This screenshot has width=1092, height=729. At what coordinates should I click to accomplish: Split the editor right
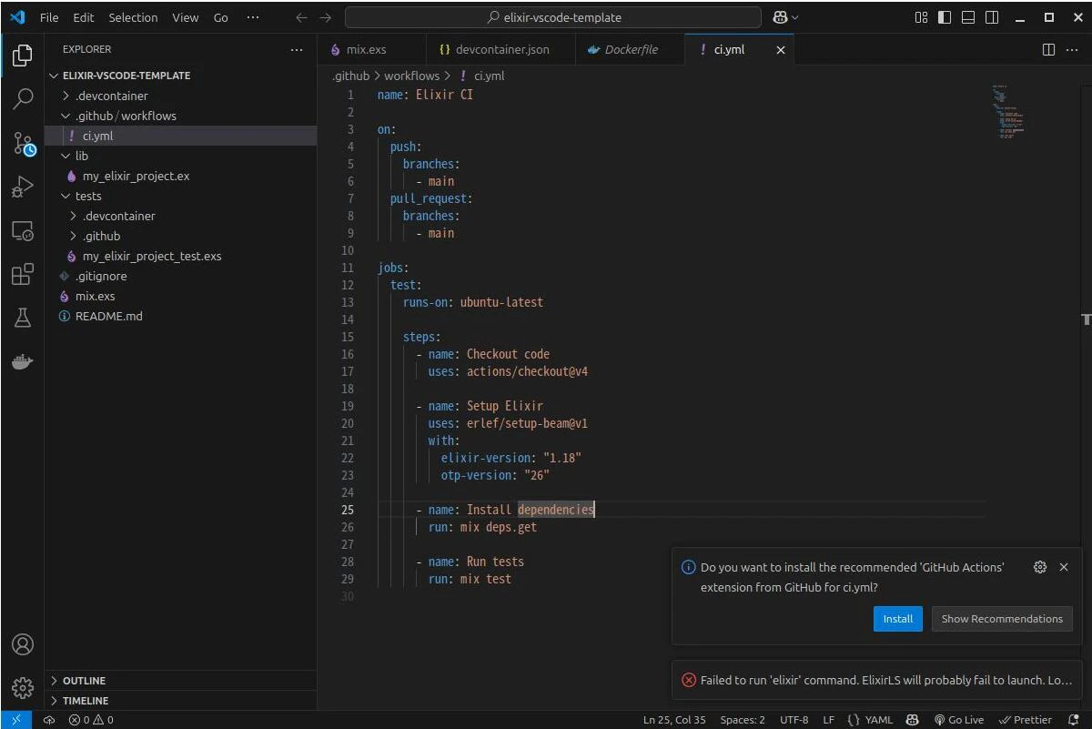(1048, 49)
